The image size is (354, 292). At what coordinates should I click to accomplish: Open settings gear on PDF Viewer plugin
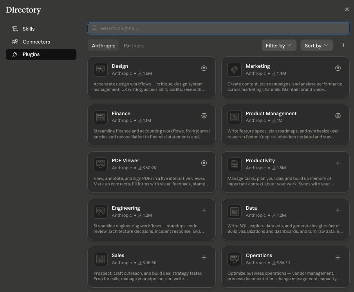tap(204, 163)
